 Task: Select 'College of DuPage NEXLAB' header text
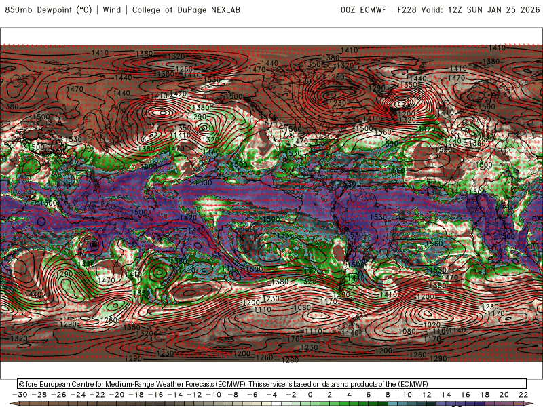(x=186, y=9)
